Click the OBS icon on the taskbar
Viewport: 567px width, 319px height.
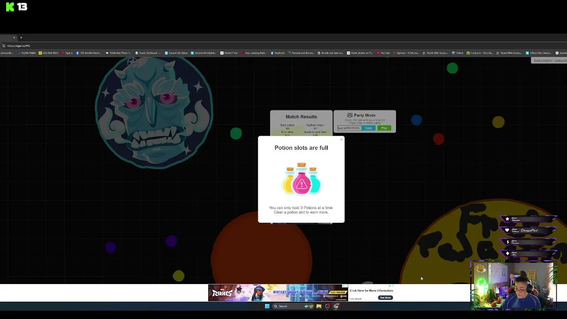pyautogui.click(x=327, y=306)
